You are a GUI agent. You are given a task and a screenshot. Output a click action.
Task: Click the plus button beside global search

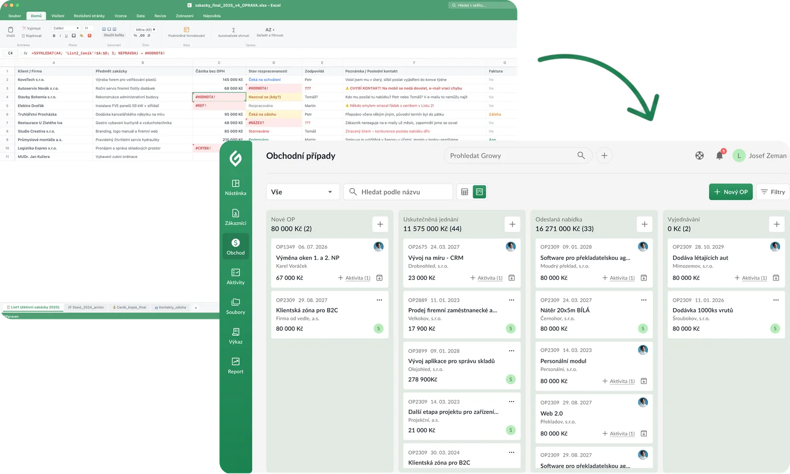pyautogui.click(x=604, y=156)
